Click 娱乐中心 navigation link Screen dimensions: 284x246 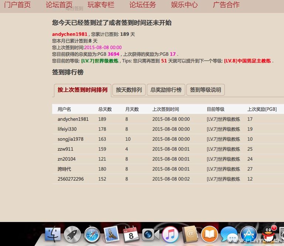coord(185,5)
